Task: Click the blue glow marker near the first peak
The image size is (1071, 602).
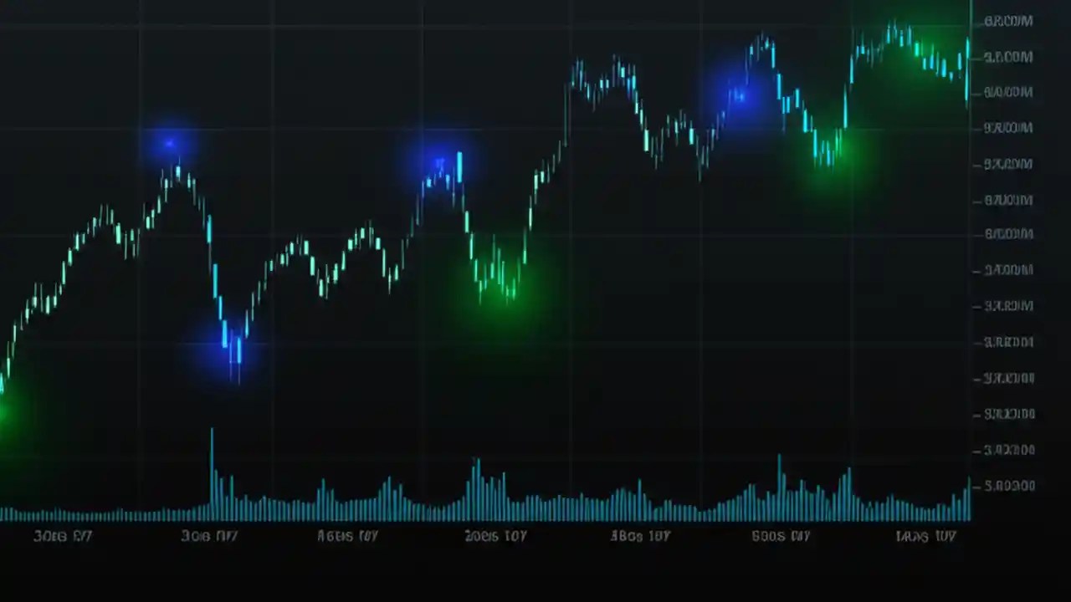Action: pyautogui.click(x=170, y=144)
